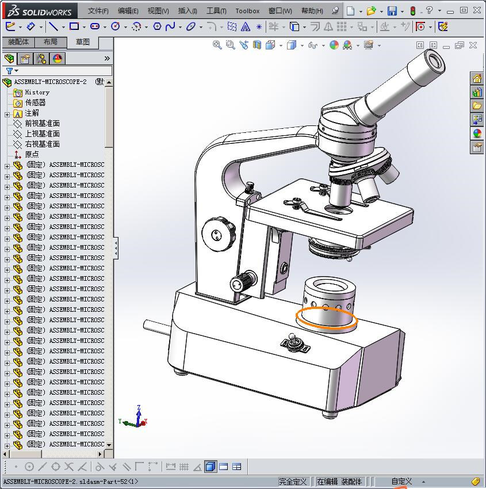Click the sketch Text tool (letter A)
The image size is (486, 489).
tap(246, 27)
